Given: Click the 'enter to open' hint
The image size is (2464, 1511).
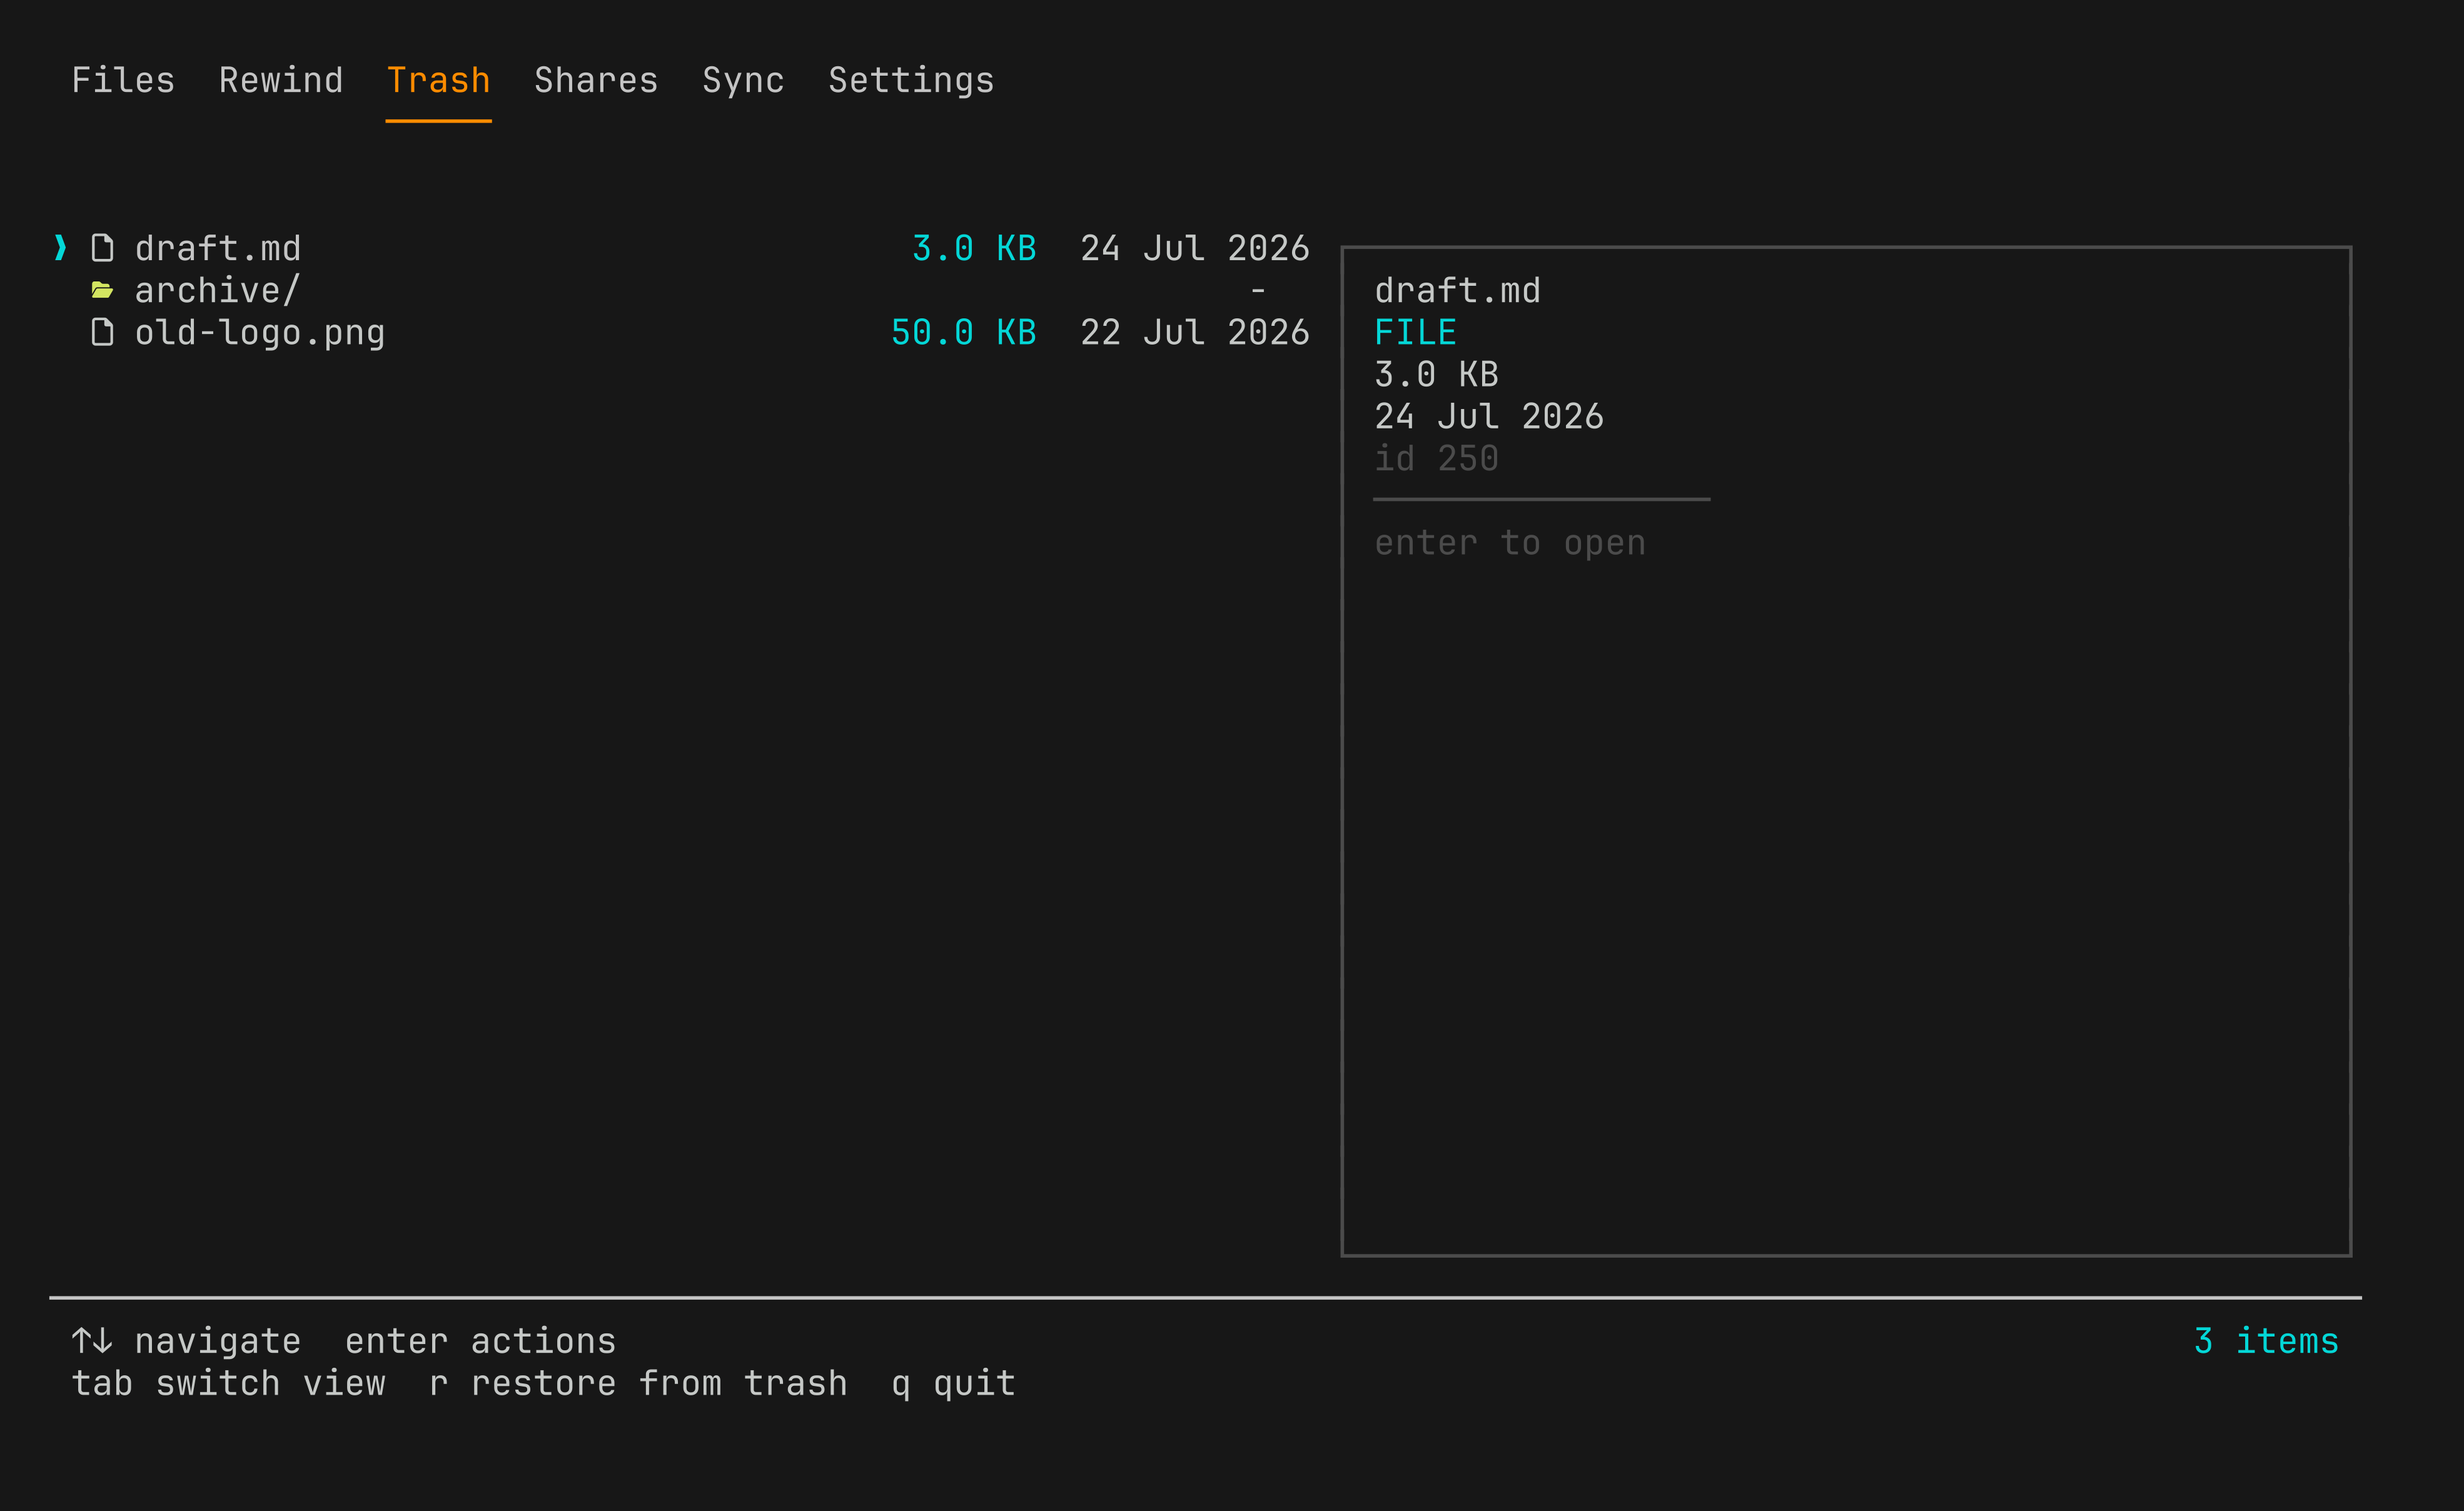Looking at the screenshot, I should coord(1510,543).
